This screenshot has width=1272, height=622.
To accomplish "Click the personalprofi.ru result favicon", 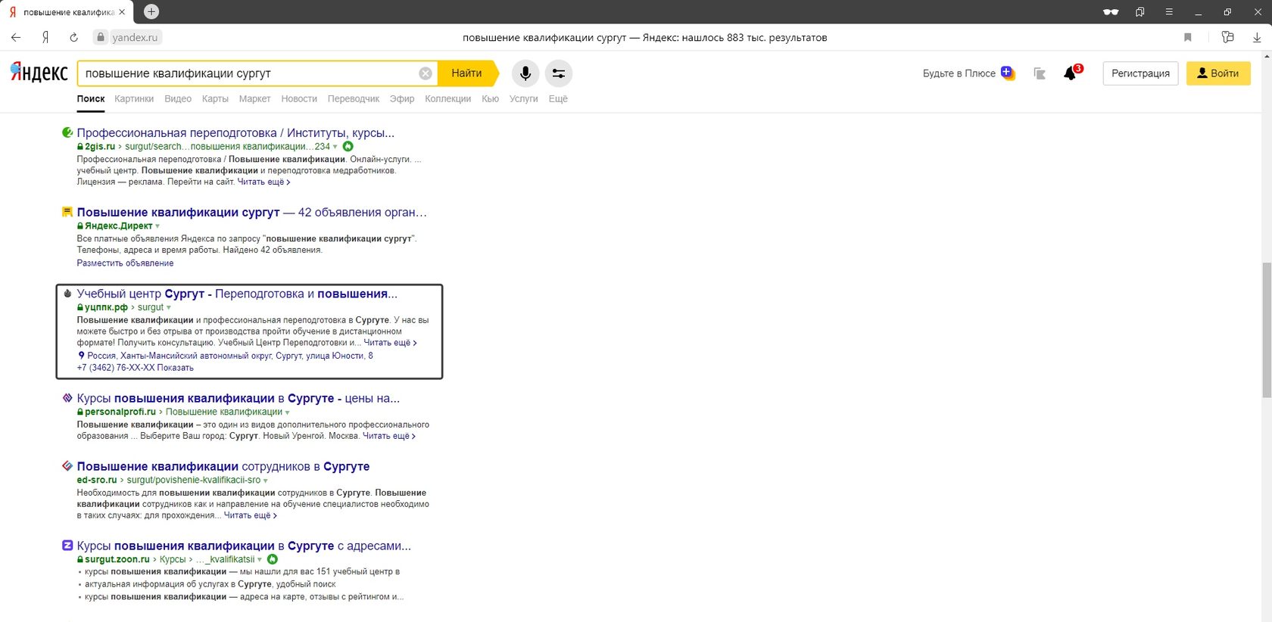I will pos(67,398).
